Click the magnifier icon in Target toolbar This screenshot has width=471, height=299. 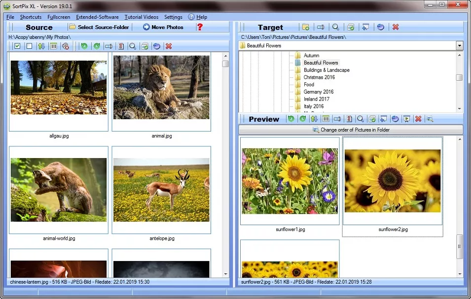coord(335,27)
